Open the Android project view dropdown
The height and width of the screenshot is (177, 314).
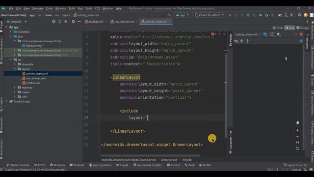click(x=17, y=22)
